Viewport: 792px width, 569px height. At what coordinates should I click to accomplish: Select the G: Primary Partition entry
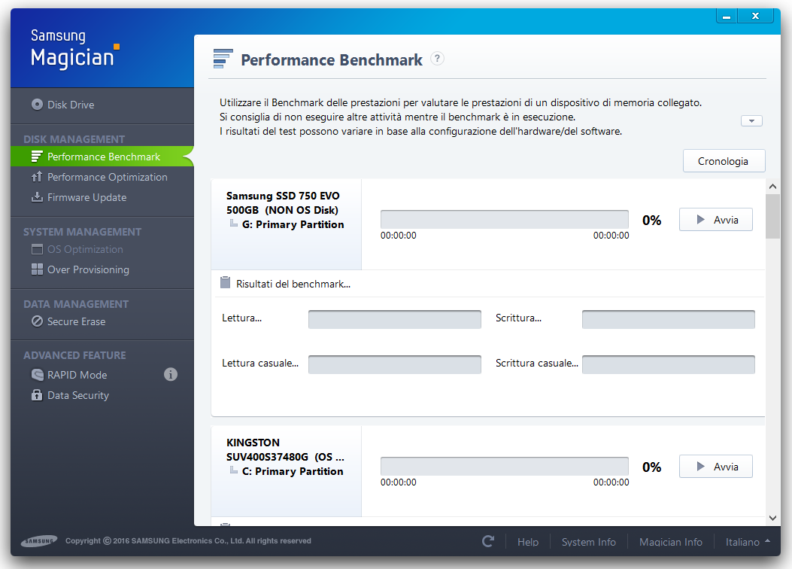click(x=293, y=224)
